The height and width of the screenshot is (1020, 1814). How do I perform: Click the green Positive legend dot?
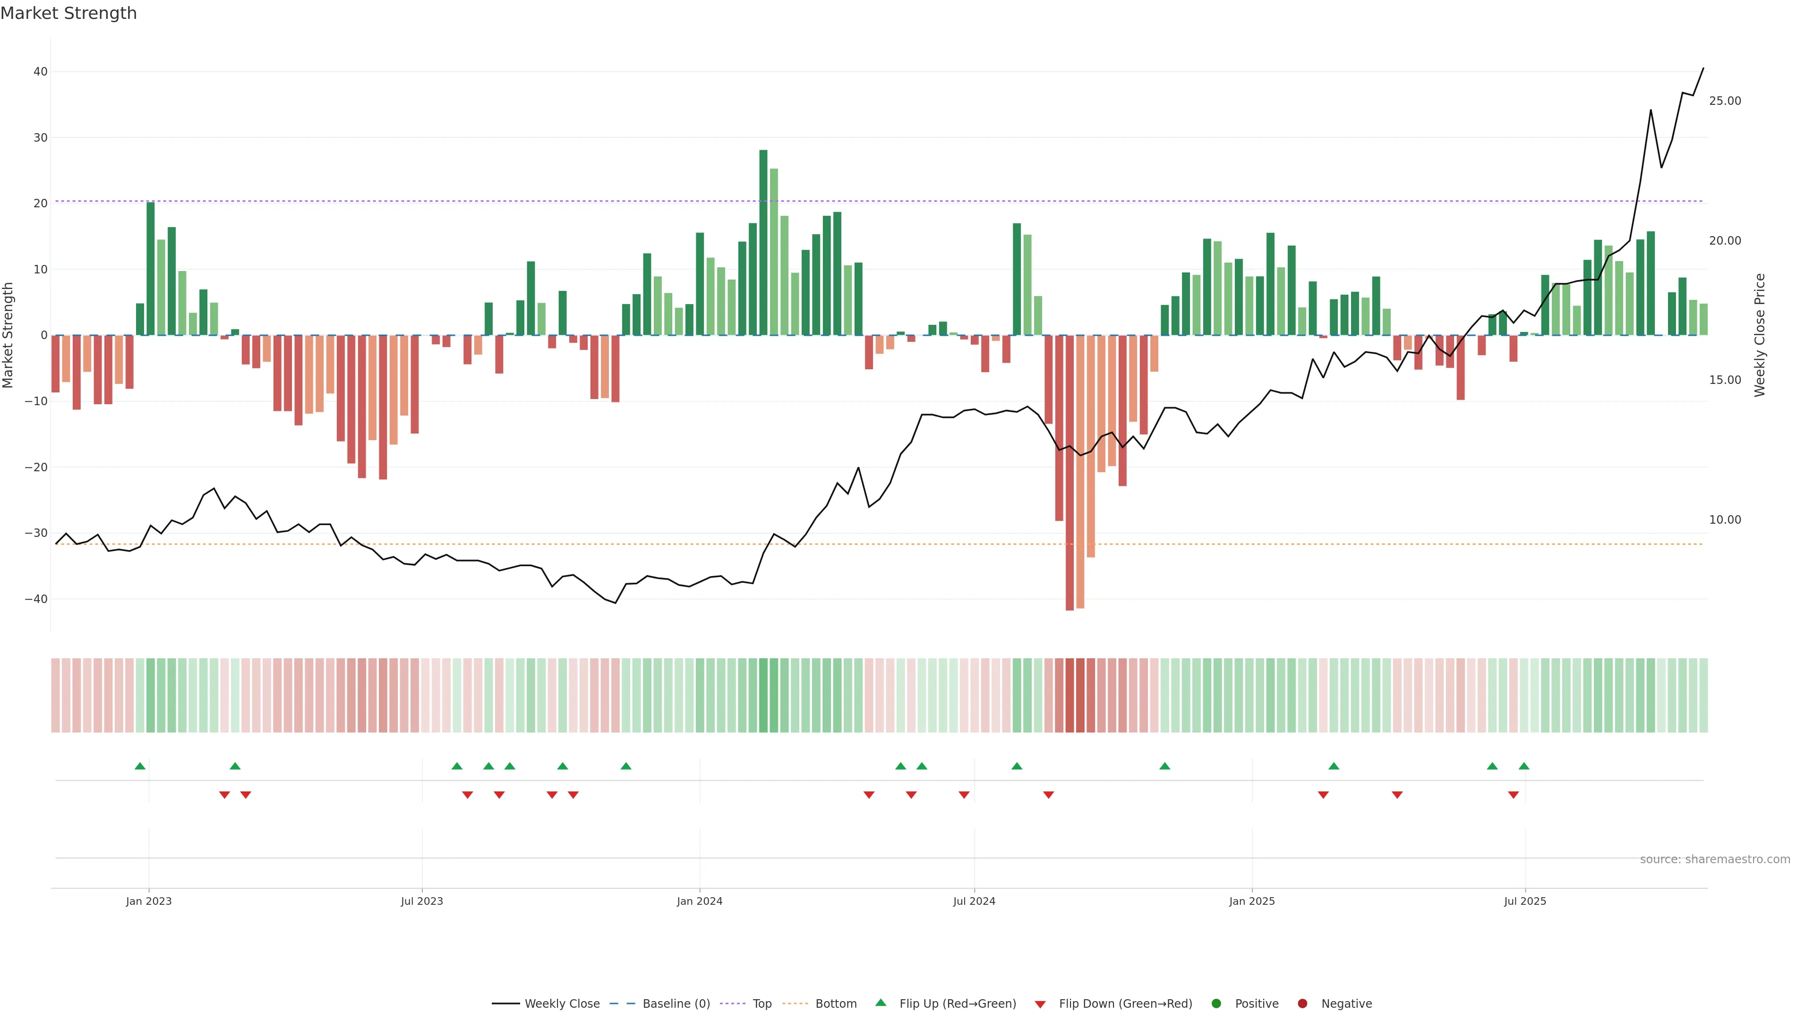[1216, 1004]
